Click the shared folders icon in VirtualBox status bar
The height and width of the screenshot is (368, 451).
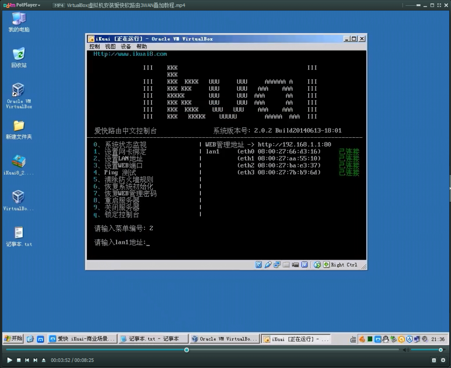click(x=286, y=265)
